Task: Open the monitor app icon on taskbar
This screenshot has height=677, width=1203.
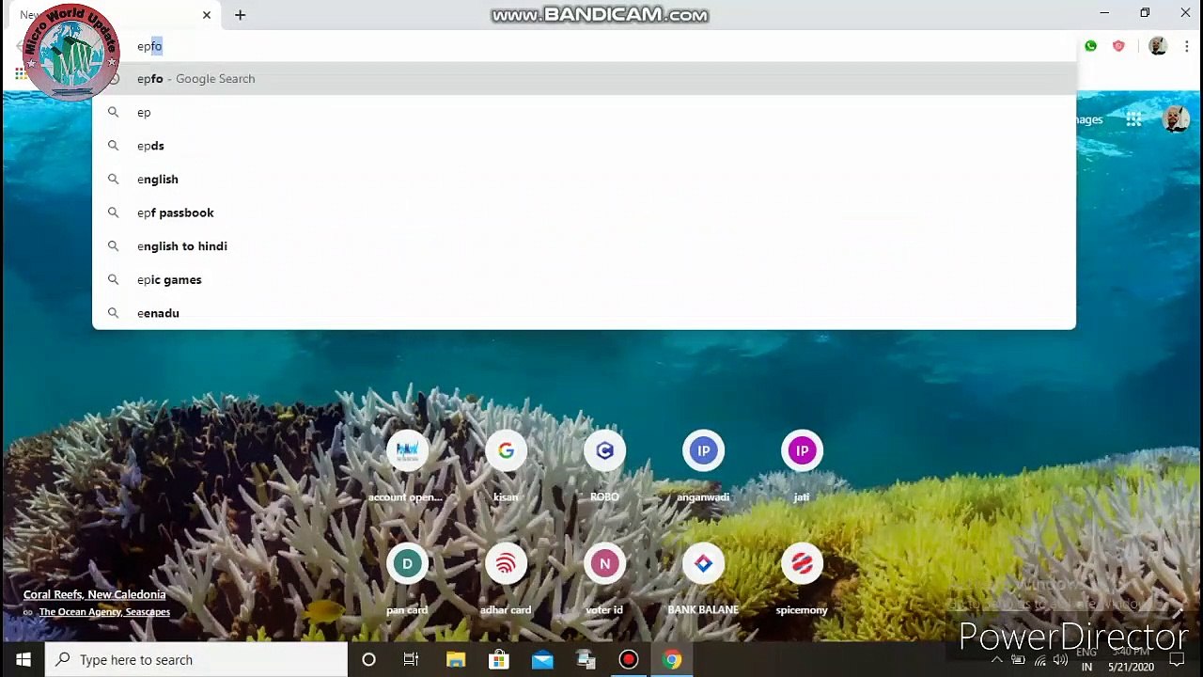Action: coord(586,660)
